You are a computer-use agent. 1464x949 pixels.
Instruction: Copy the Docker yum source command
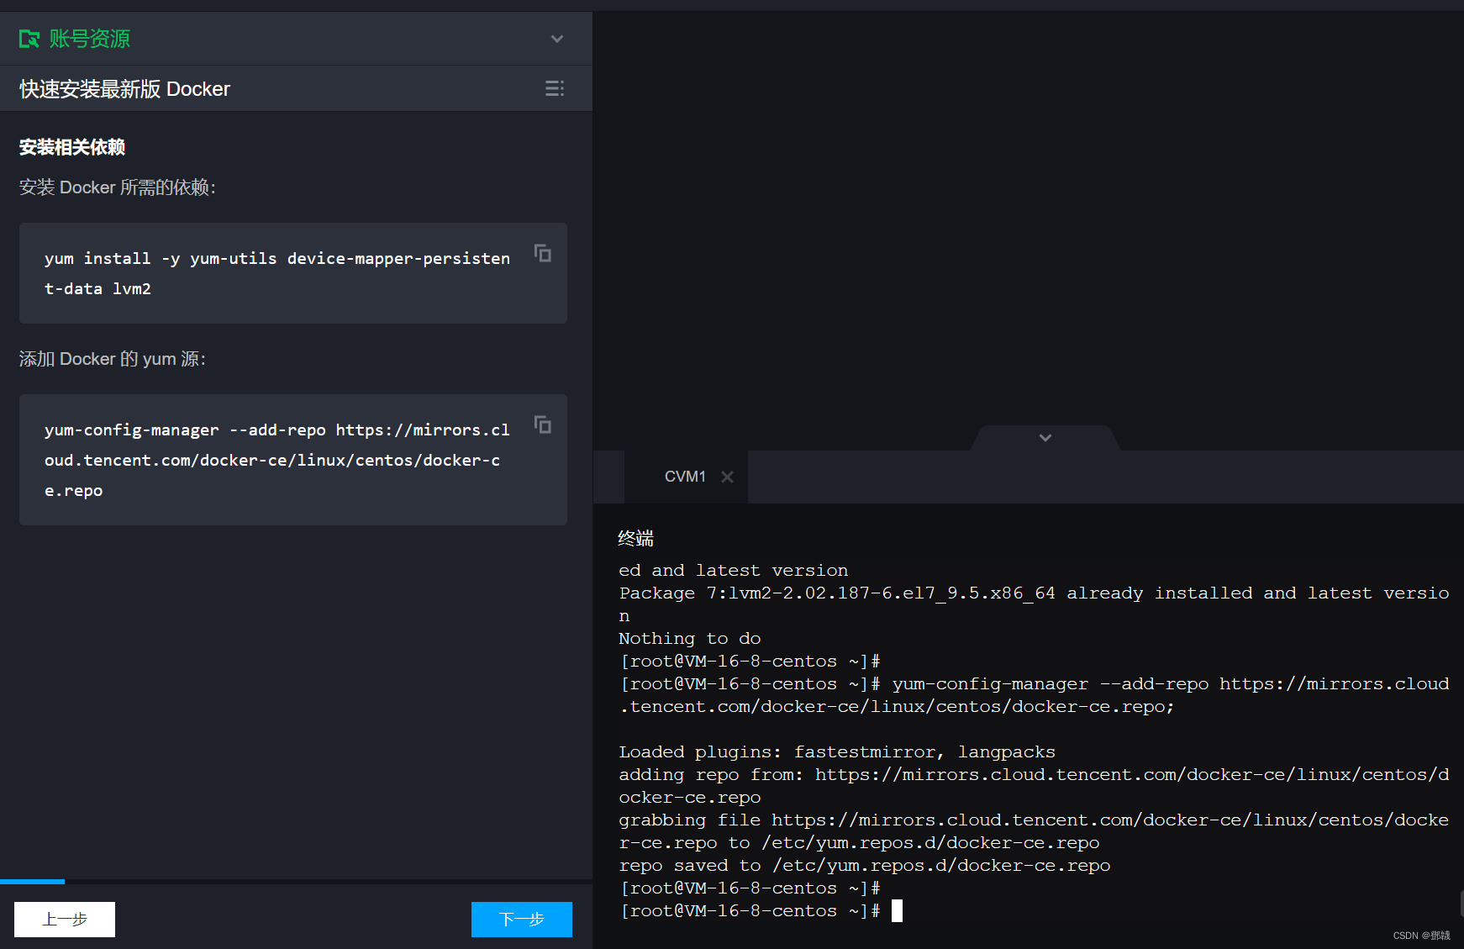coord(542,424)
